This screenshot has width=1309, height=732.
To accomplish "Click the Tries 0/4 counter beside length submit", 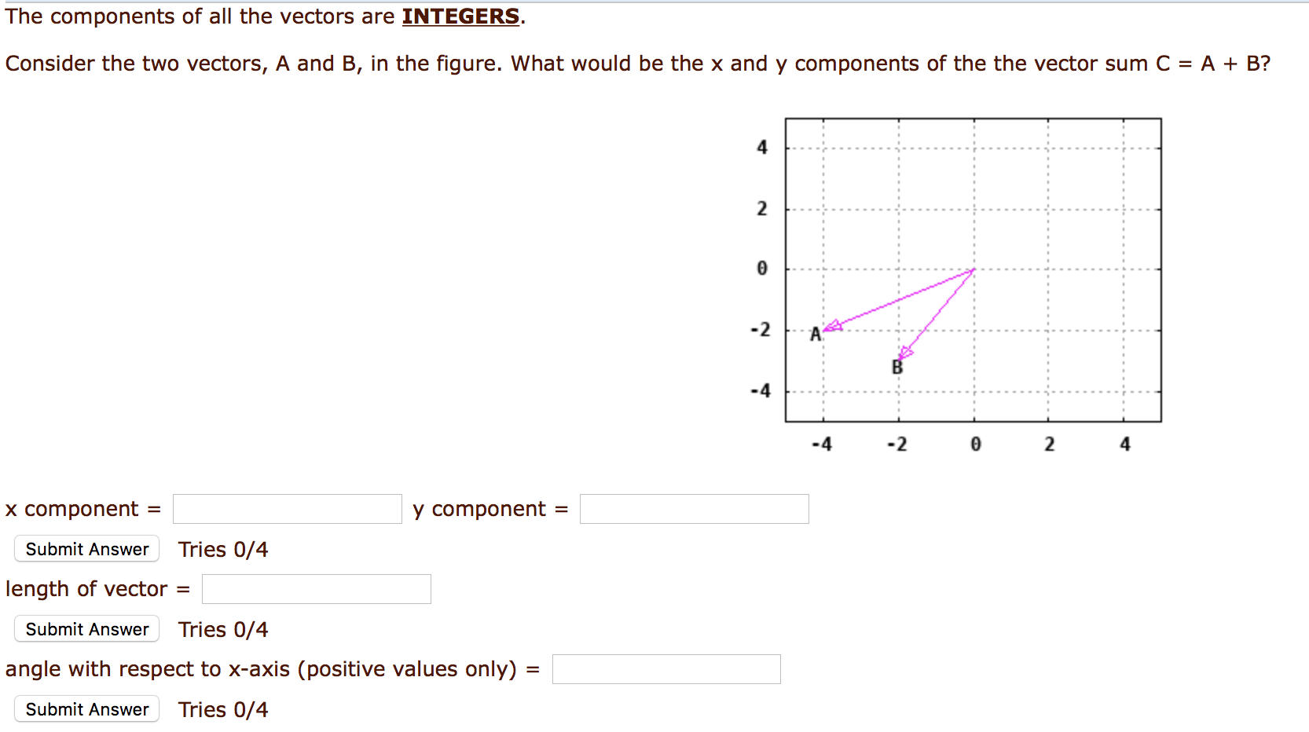I will click(x=223, y=629).
